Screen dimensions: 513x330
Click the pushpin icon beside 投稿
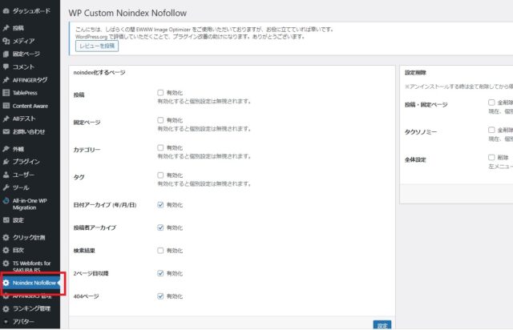click(6, 28)
